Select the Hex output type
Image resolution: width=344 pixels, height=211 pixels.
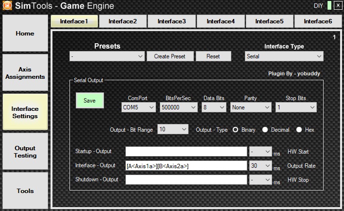[x=299, y=130]
